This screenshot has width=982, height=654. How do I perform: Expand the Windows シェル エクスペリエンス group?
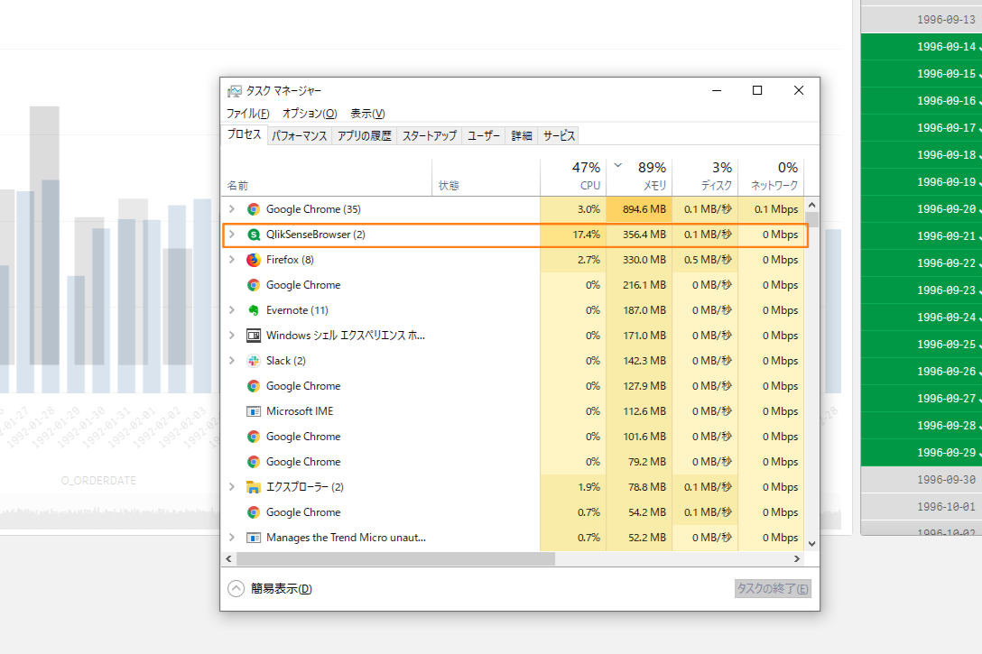[232, 336]
